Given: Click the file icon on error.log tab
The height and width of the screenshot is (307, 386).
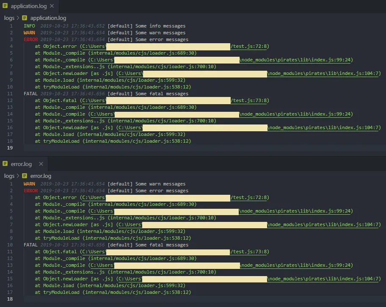Looking at the screenshot, I should (5, 163).
